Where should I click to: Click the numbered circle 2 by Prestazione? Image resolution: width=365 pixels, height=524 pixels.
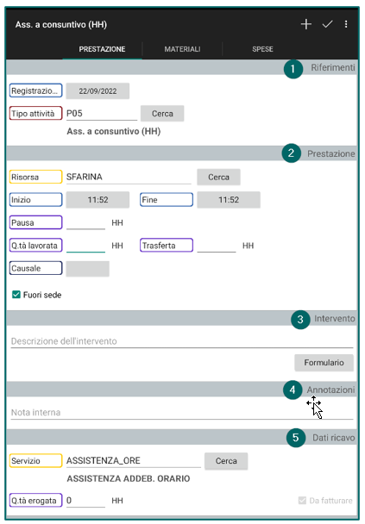(291, 153)
